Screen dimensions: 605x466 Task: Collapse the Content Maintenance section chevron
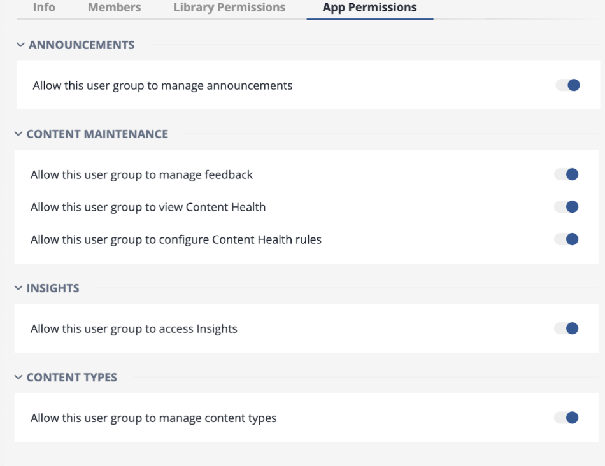point(18,134)
